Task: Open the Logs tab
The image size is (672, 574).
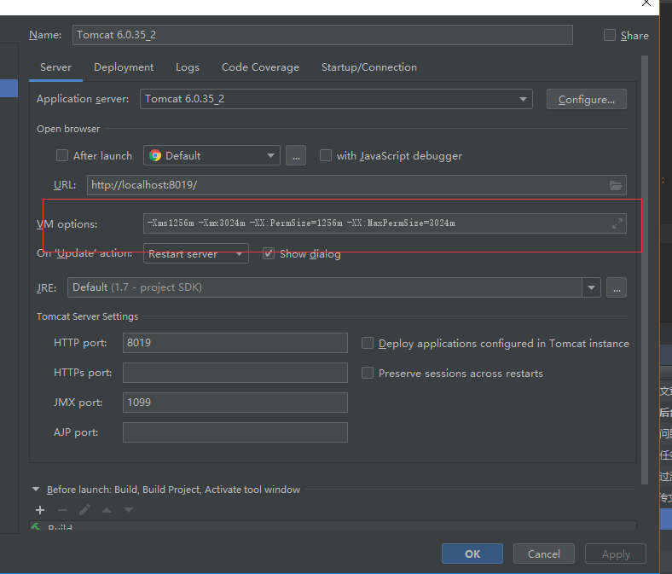Action: point(188,67)
